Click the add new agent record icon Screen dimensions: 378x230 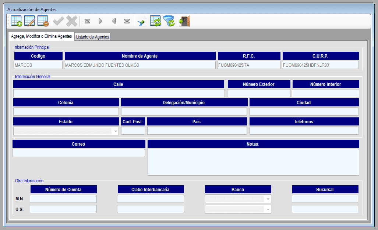point(17,21)
